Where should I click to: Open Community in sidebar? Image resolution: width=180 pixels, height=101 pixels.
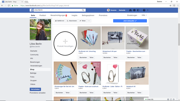pyautogui.click(x=34, y=55)
